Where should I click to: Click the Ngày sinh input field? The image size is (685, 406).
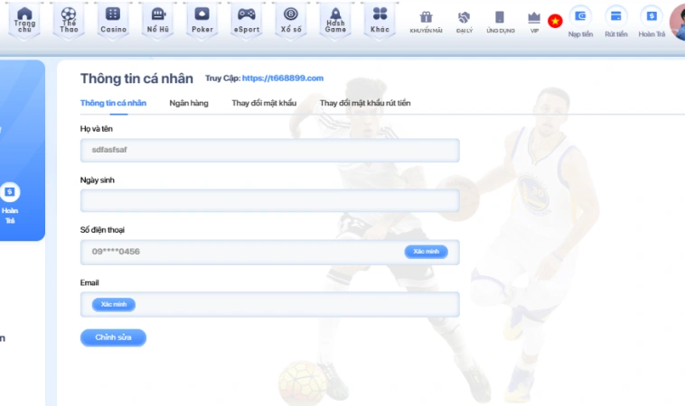click(x=269, y=201)
